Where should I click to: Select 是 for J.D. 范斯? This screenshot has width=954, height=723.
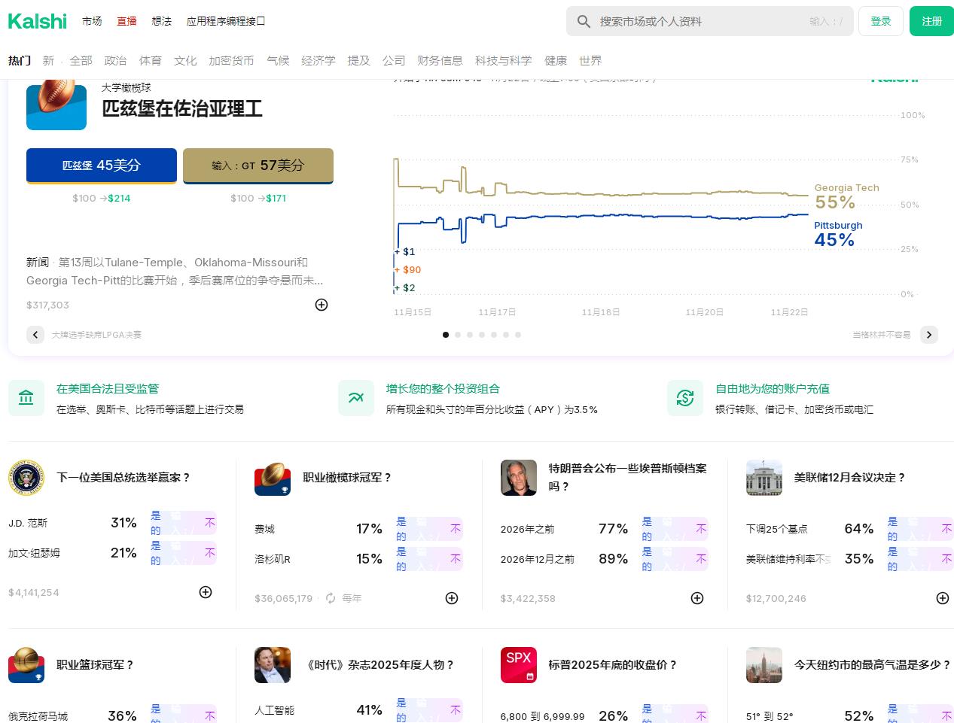pos(156,523)
